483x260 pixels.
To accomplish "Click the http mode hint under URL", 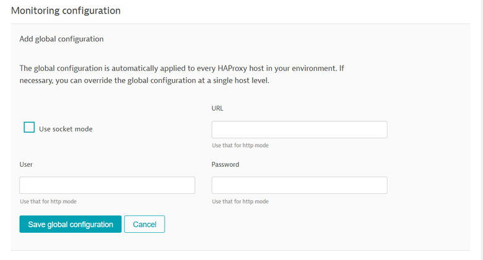I will (240, 146).
